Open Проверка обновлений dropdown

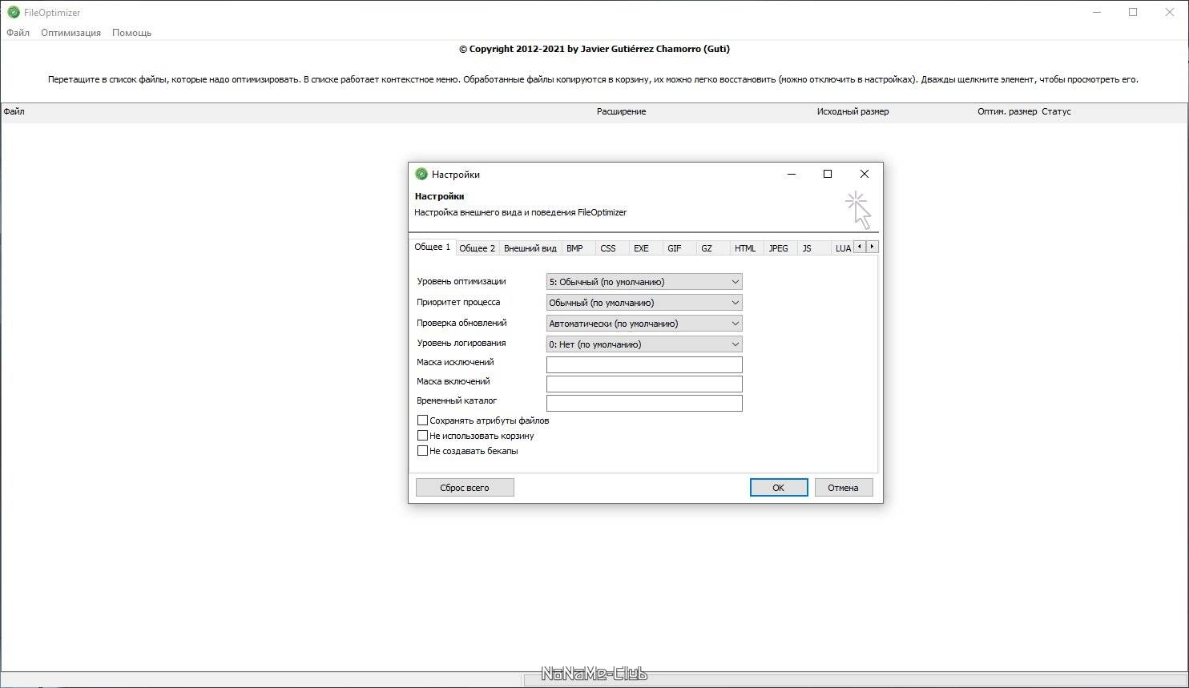coord(644,324)
